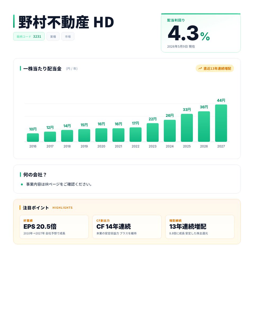Click the 2027 dividend bar
This screenshot has height=318, width=254.
click(221, 123)
